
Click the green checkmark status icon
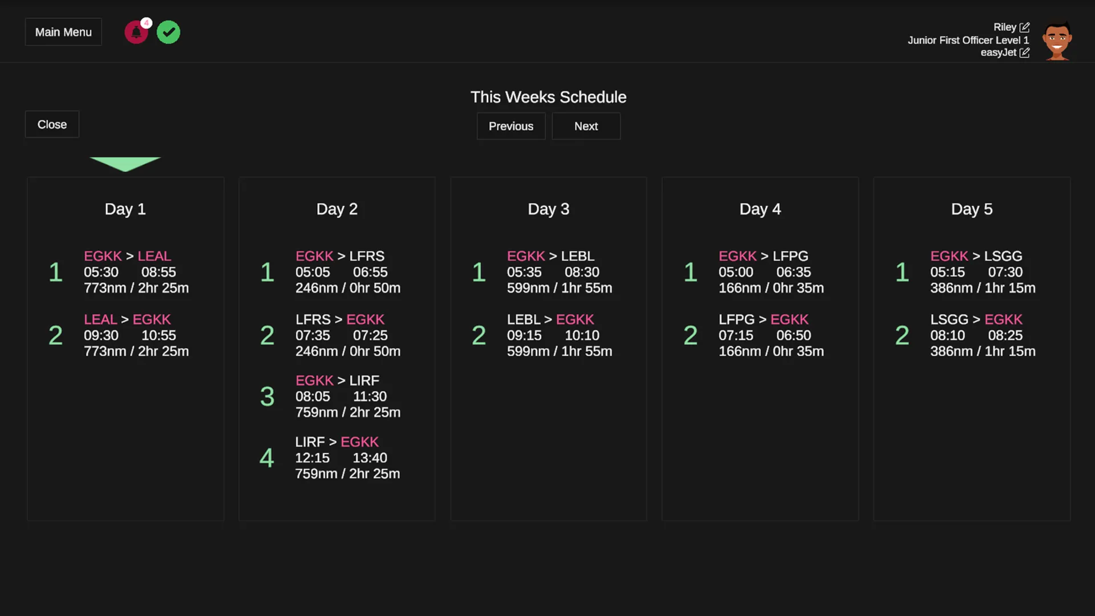(168, 33)
